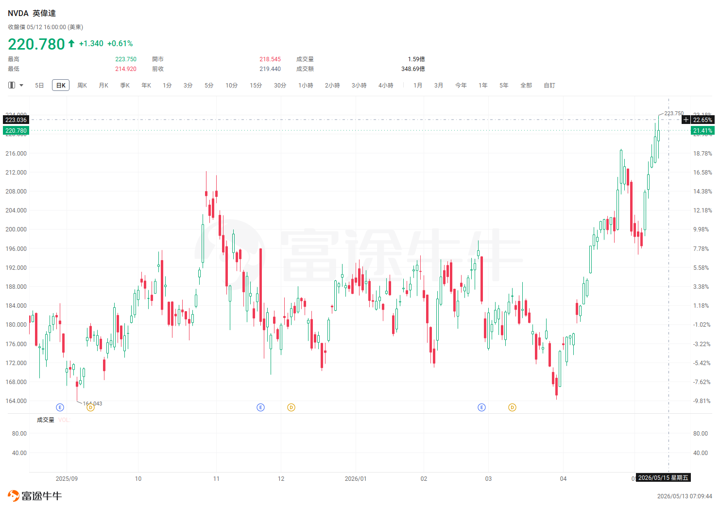The height and width of the screenshot is (509, 720).
Task: Click the 最低 value 214.920
Action: tap(126, 69)
